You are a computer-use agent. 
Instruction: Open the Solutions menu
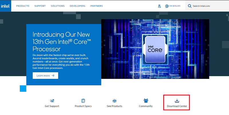coord(58,6)
